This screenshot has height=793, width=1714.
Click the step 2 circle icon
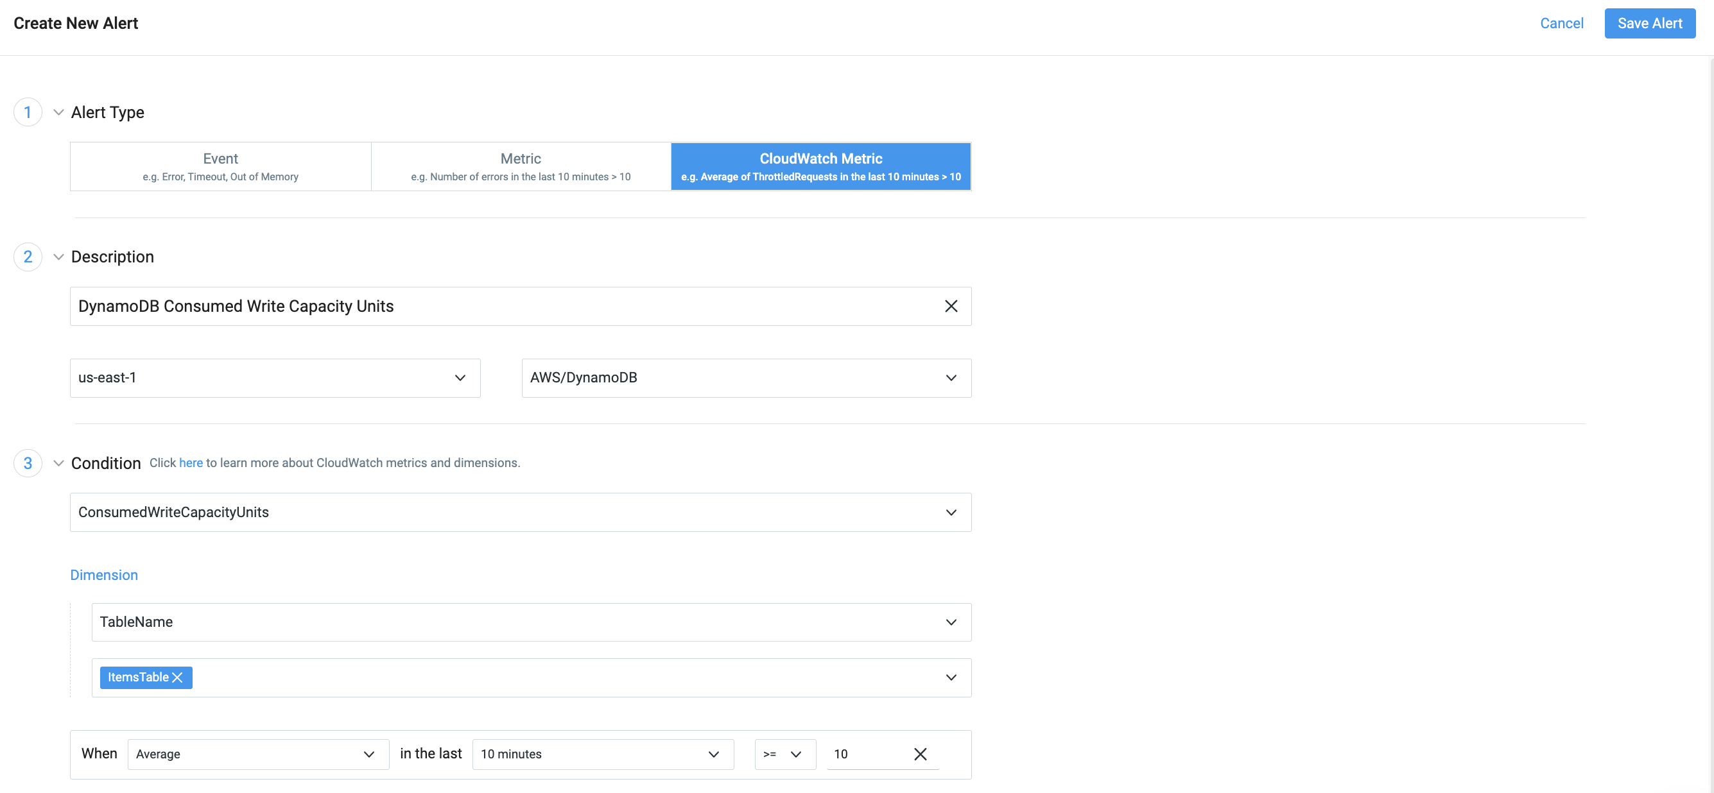point(27,257)
